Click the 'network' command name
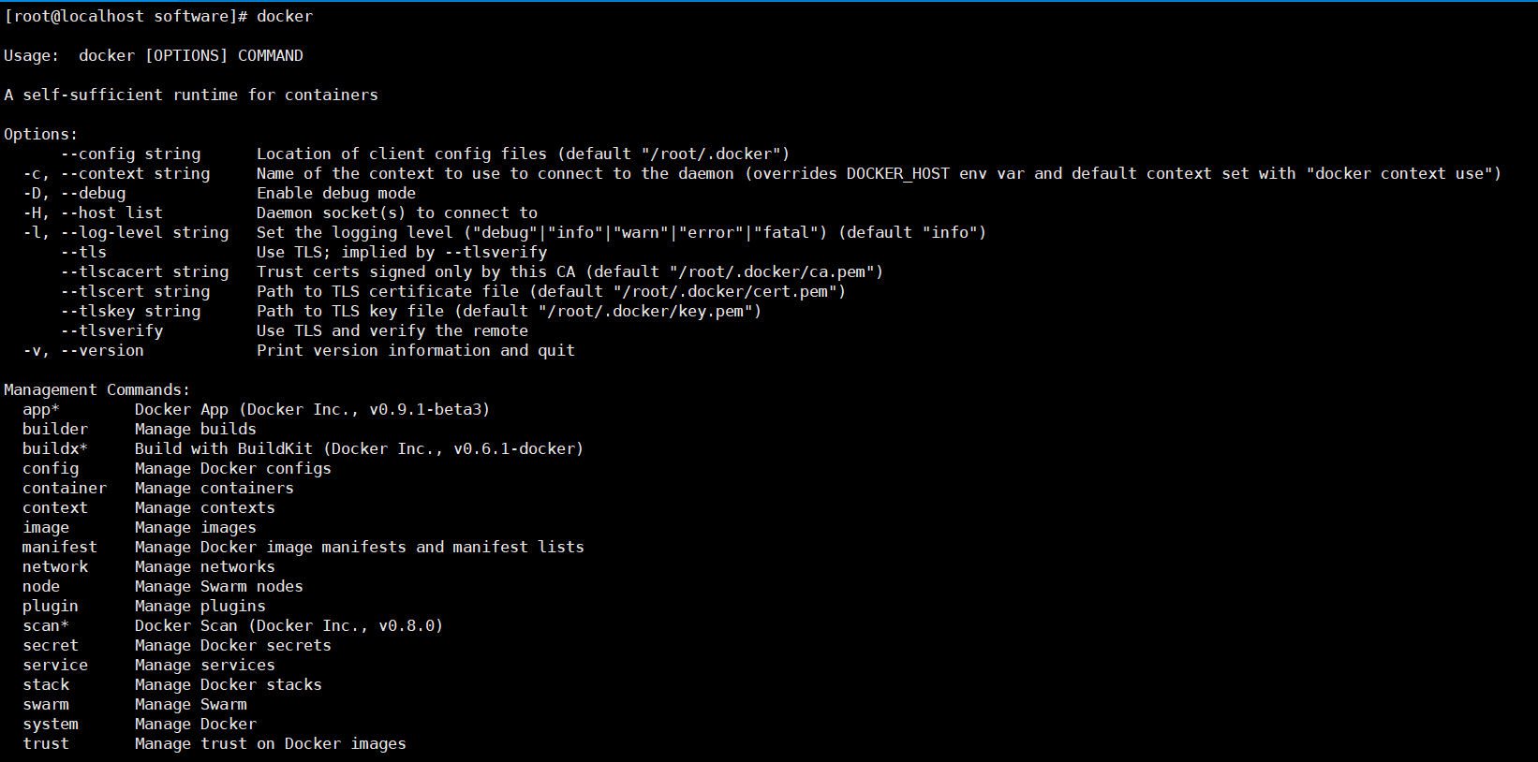The image size is (1538, 762). 55,566
